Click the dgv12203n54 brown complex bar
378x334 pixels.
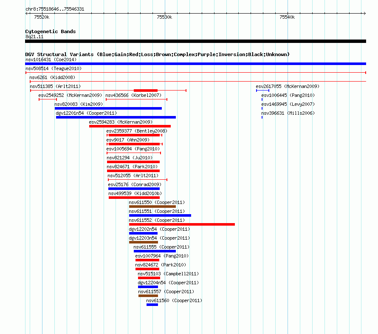click(144, 242)
